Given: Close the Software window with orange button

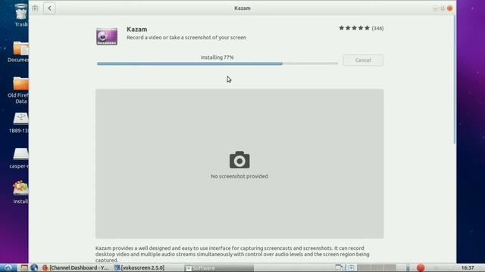Looking at the screenshot, I should (x=449, y=8).
